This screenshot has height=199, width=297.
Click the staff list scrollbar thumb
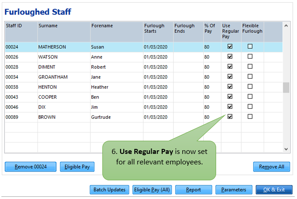[286, 87]
